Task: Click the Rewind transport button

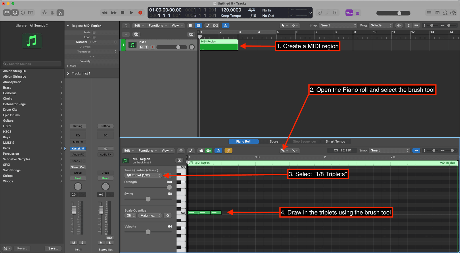Action: 105,13
